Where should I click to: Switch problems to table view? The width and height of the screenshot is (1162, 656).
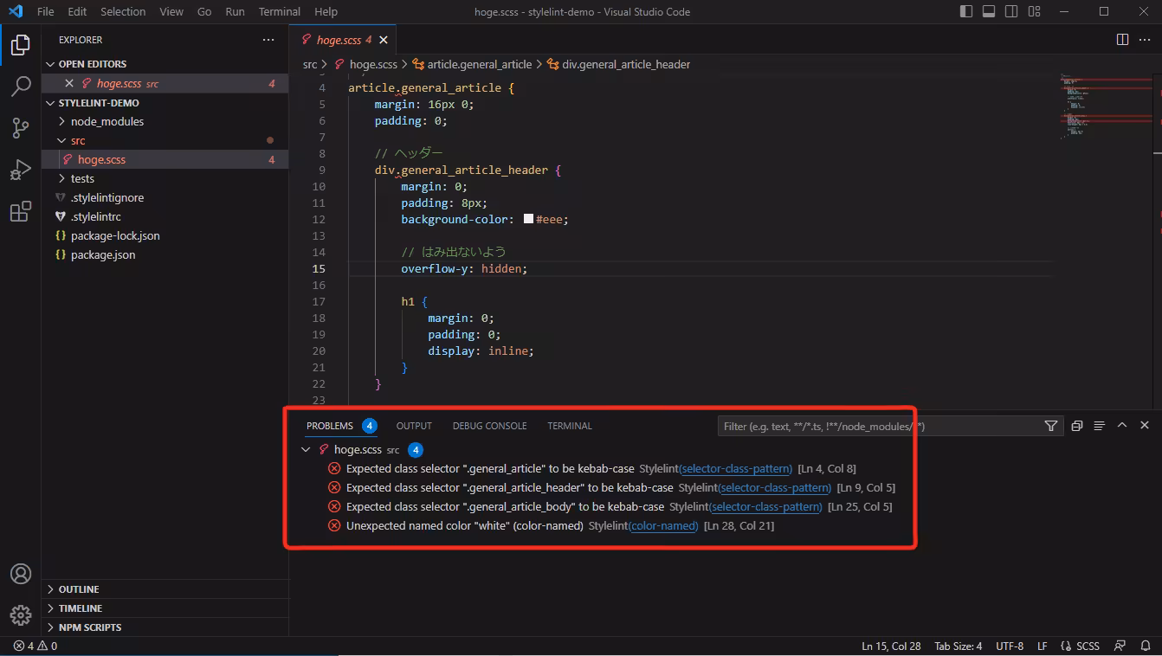click(x=1099, y=426)
